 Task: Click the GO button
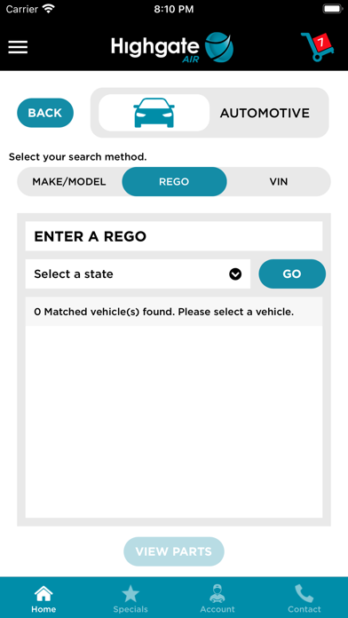(292, 273)
